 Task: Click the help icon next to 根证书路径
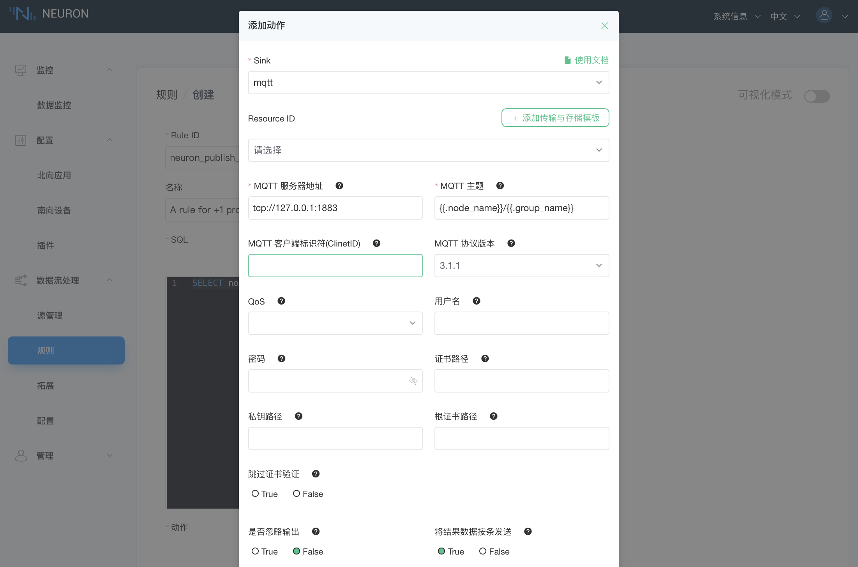[x=493, y=416]
